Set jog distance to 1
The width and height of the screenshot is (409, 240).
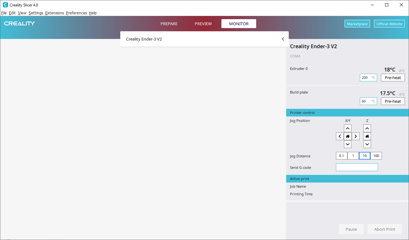(x=353, y=156)
